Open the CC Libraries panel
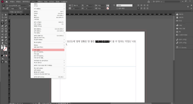The width and height of the screenshot is (193, 104). [x=181, y=47]
